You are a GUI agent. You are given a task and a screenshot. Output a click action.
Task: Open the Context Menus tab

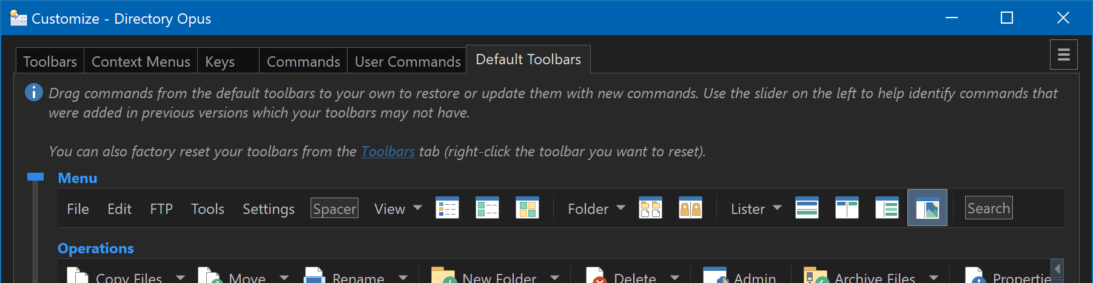point(141,61)
